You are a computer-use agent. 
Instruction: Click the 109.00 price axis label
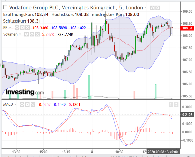coord(187,12)
